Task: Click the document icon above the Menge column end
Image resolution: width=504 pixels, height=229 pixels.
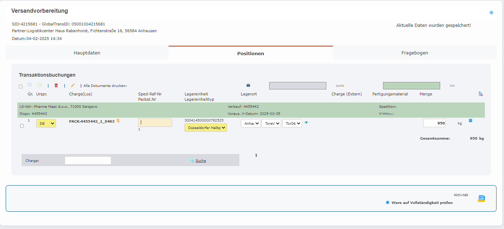Action: tap(480, 94)
